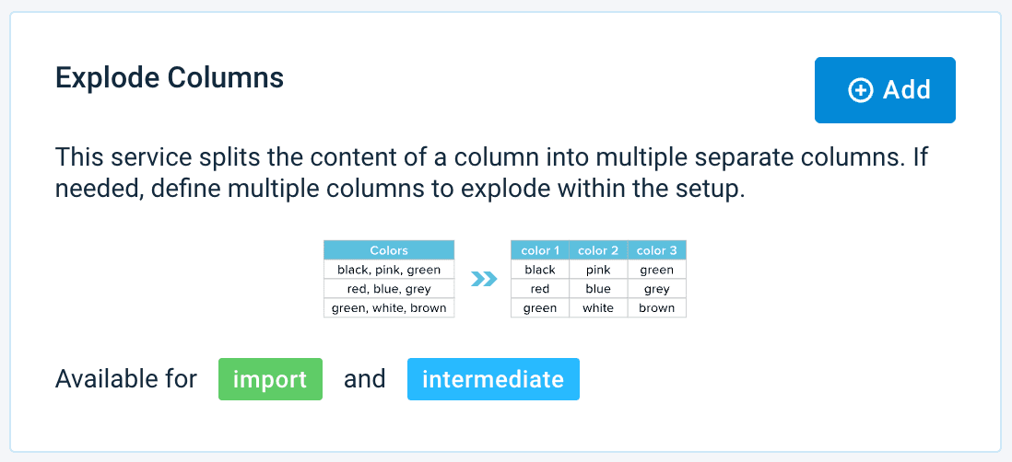1012x462 pixels.
Task: Click the 'grey' cell in the result table
Action: tap(656, 289)
